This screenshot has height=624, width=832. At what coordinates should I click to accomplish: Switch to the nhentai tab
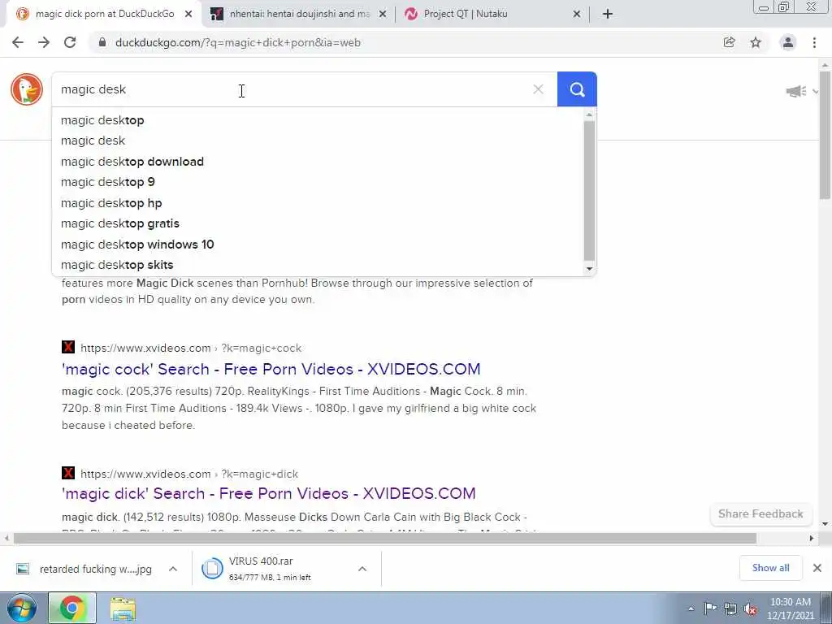pos(297,15)
